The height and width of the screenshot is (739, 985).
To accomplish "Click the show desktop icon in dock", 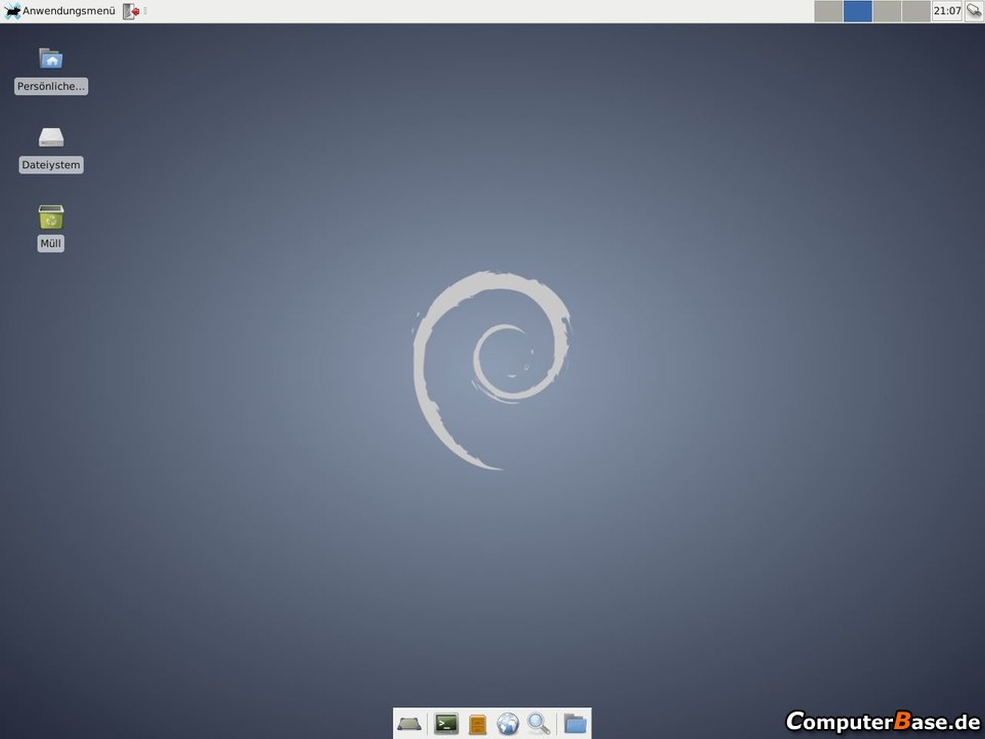I will [x=409, y=724].
